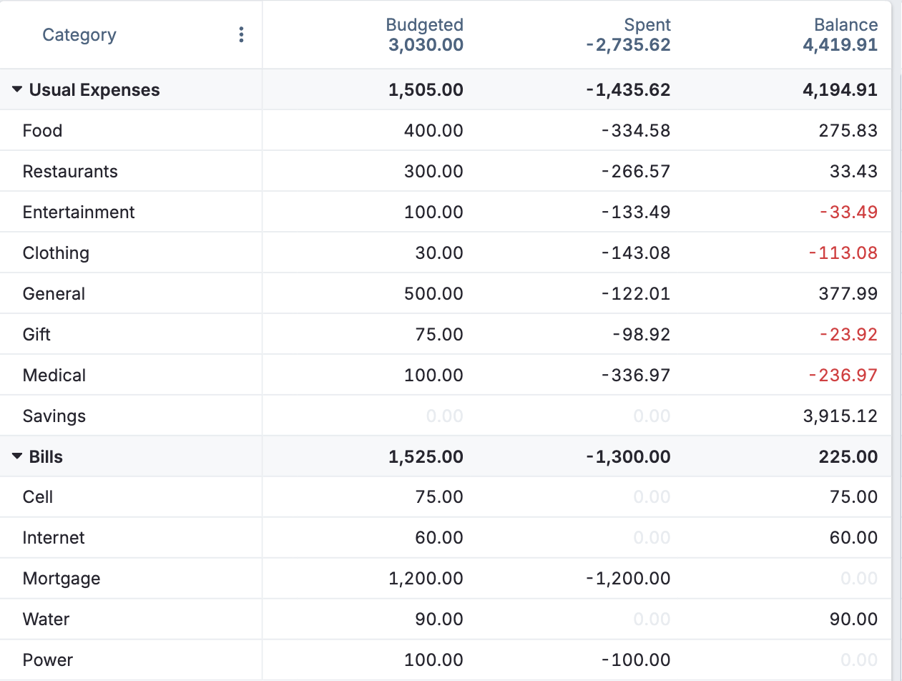Select the Clothing category name
Viewport: 902px width, 681px height.
(x=56, y=253)
